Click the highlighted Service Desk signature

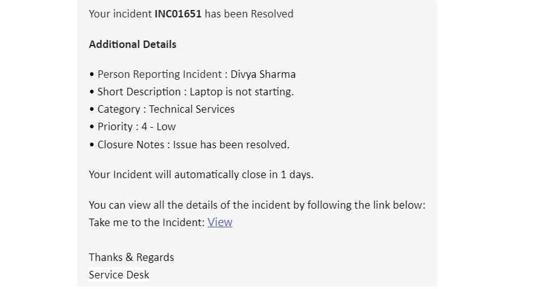click(x=118, y=275)
